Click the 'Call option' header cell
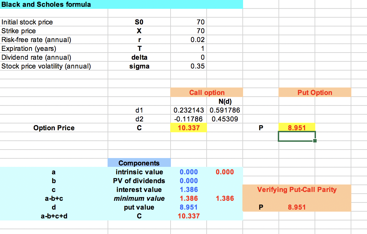The image size is (367, 234). click(x=207, y=93)
